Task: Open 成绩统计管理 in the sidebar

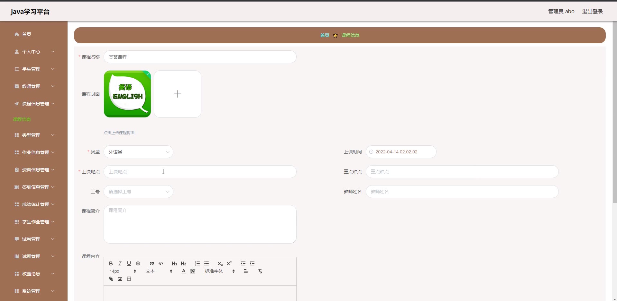Action: [34, 204]
